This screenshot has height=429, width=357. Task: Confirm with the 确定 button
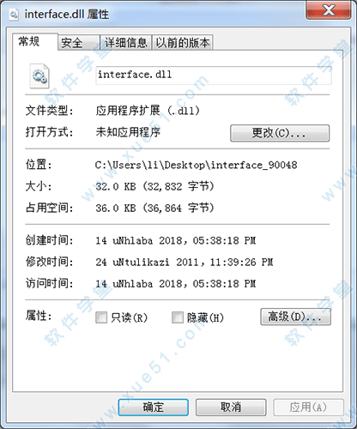[154, 408]
